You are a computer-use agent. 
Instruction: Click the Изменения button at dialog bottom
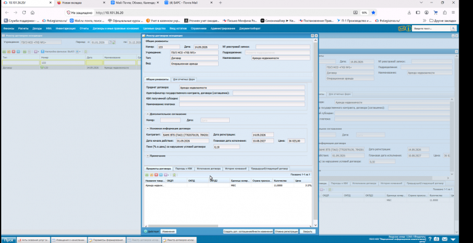click(x=168, y=231)
